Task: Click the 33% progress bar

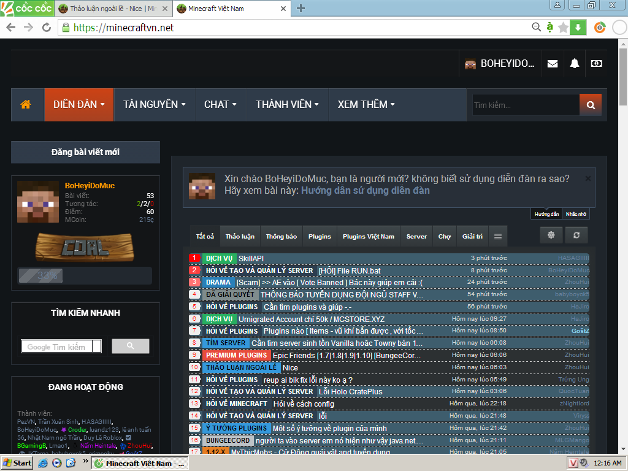Action: coord(85,275)
